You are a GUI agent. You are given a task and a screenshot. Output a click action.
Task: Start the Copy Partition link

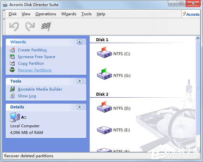point(31,63)
